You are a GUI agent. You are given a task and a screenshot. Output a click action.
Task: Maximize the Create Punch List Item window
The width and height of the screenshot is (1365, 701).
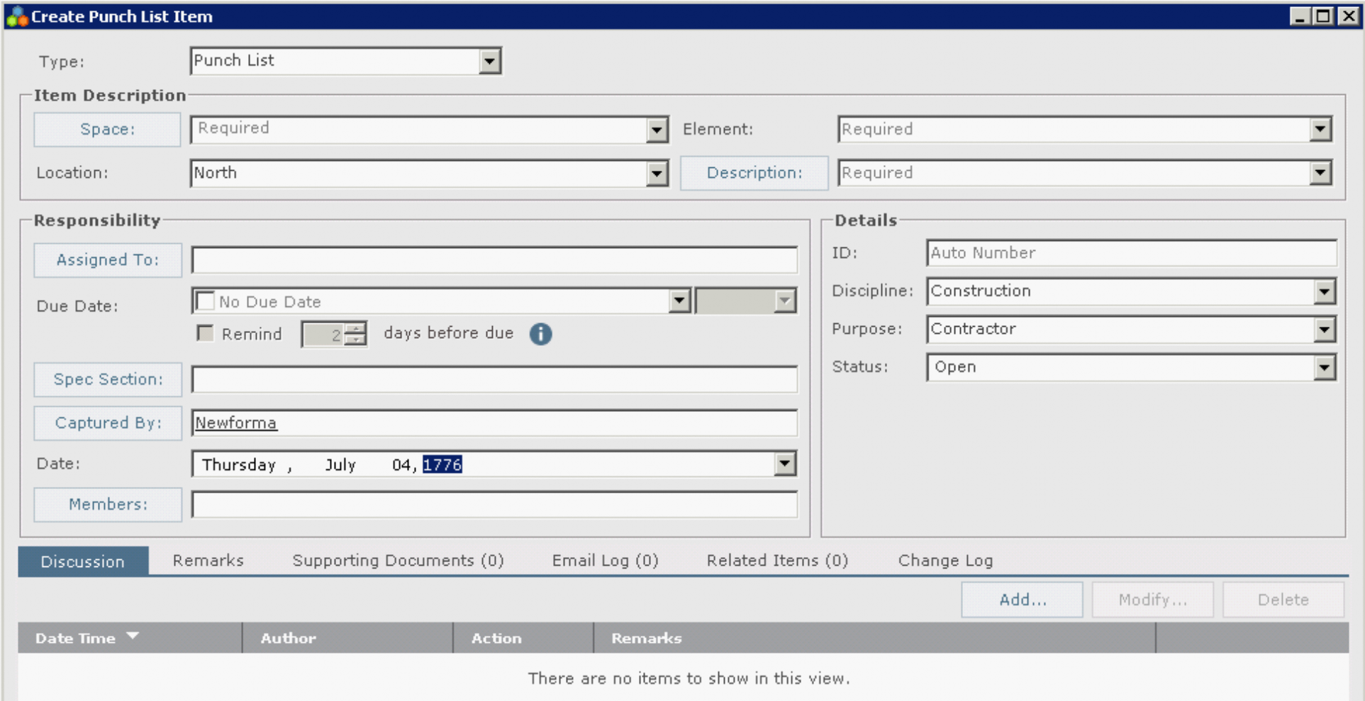(x=1323, y=16)
